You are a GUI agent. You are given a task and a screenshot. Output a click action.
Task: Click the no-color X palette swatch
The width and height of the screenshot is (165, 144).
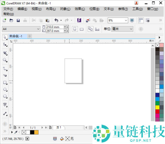(157, 45)
